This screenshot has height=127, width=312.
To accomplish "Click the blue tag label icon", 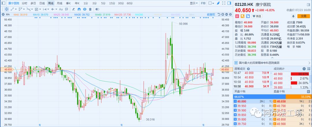I will click(248, 16).
